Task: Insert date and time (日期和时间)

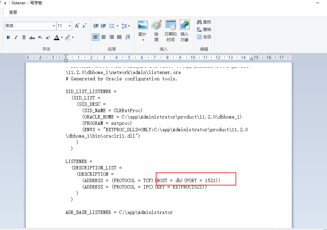Action: [x=171, y=30]
